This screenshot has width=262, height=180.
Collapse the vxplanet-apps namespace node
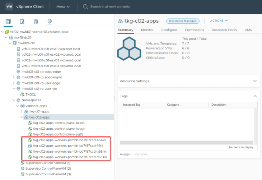click(18, 106)
